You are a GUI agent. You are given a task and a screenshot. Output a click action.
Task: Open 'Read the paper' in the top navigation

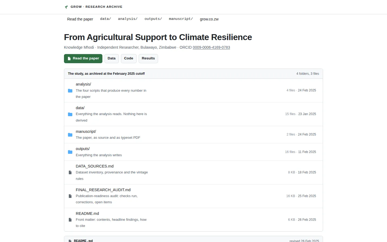80,19
